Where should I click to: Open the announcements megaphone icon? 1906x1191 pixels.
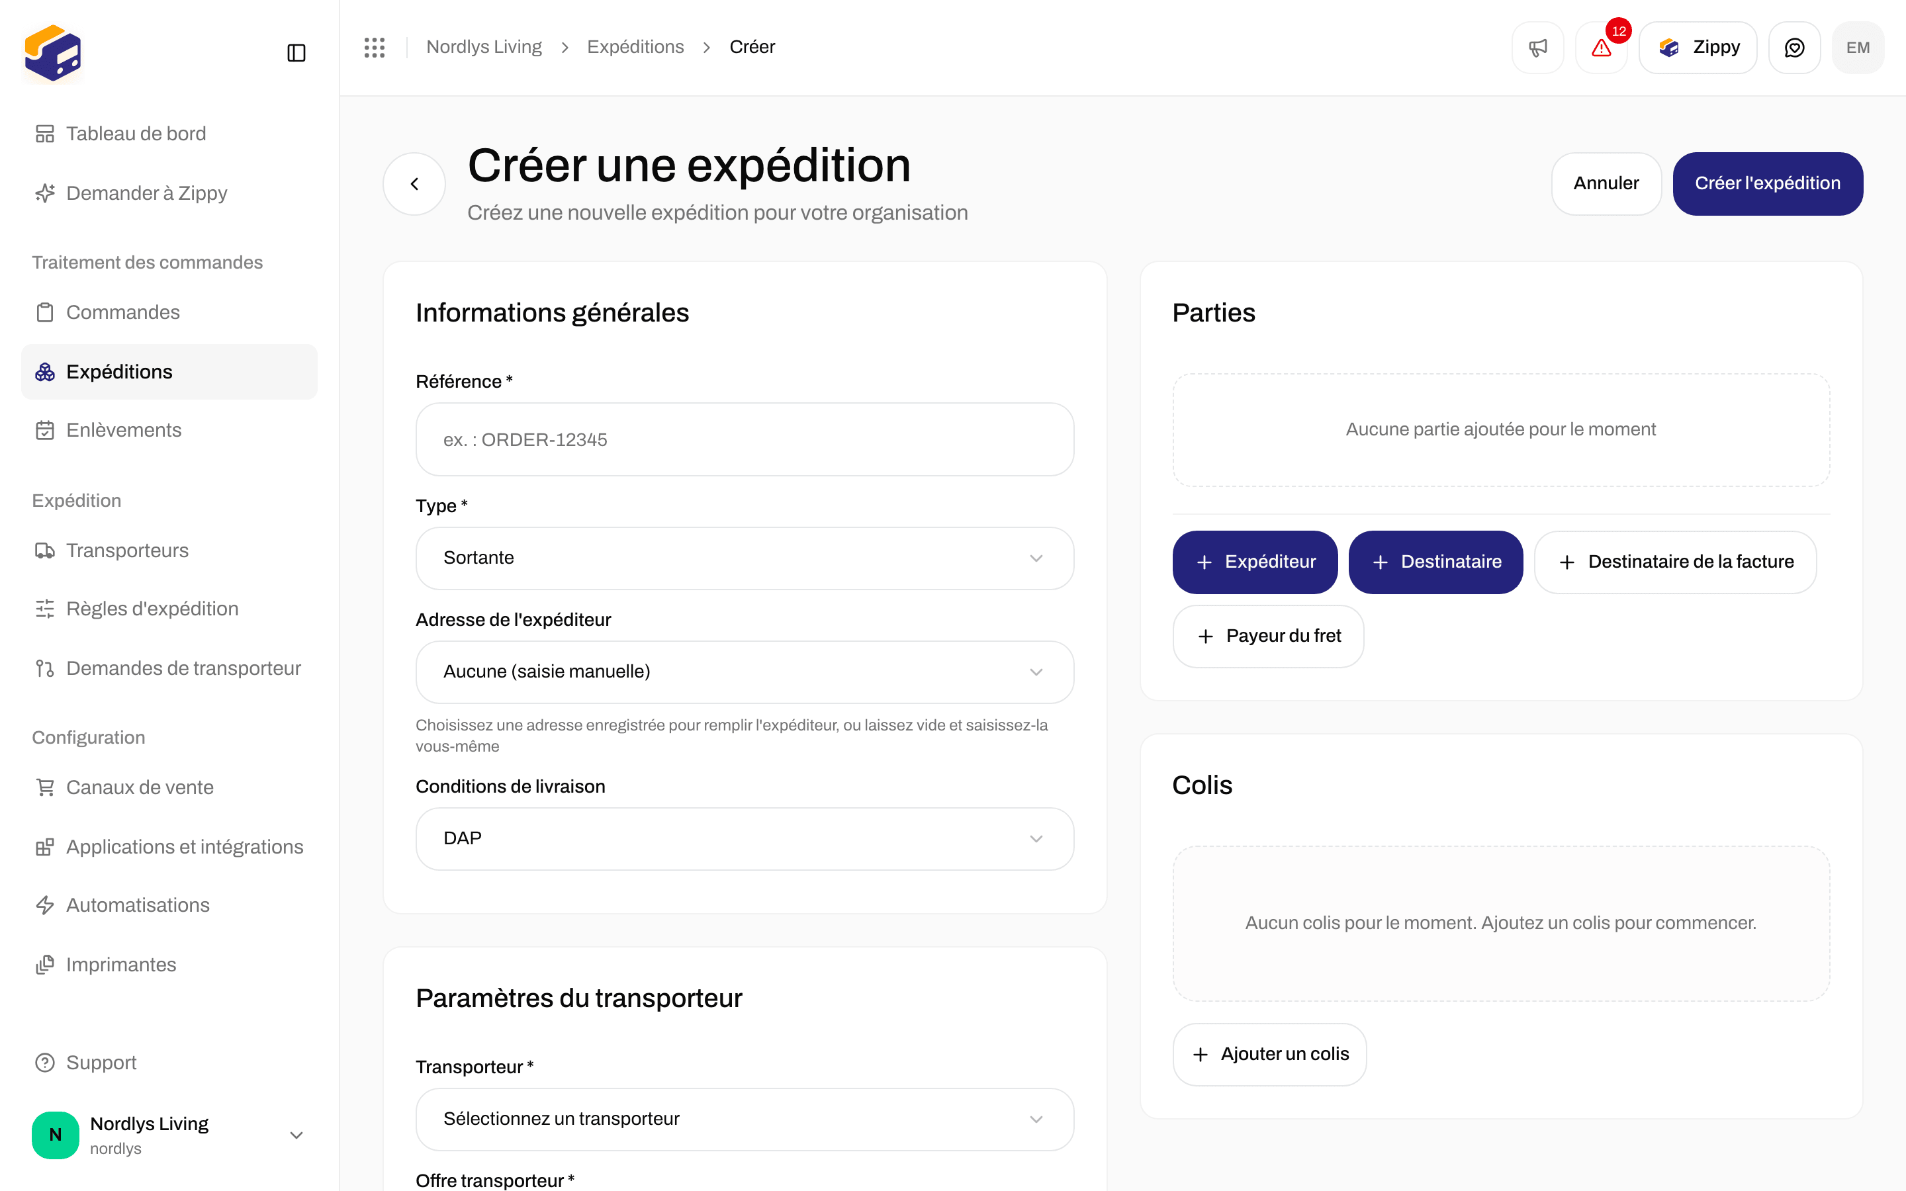tap(1537, 47)
